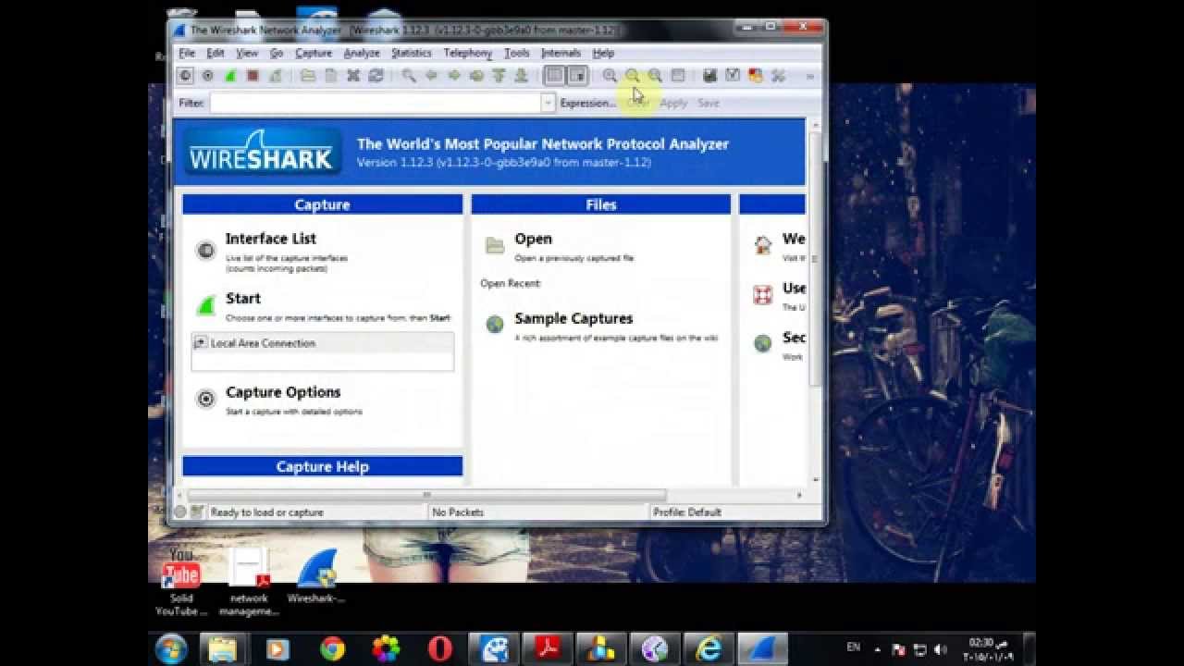
Task: Click the List capture interfaces toolbar icon
Action: click(x=186, y=76)
